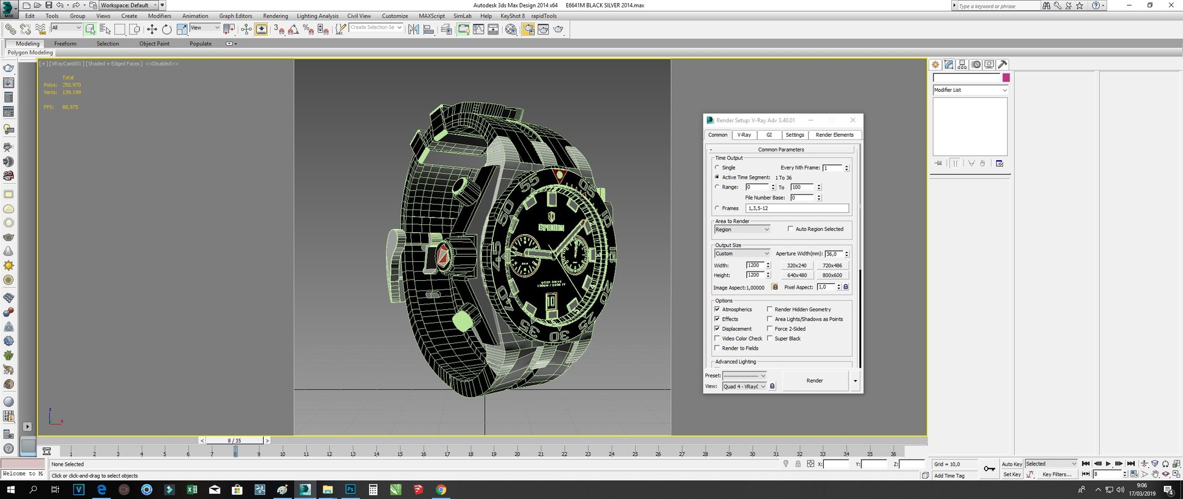
Task: Select the Range time output radio button
Action: coord(717,187)
